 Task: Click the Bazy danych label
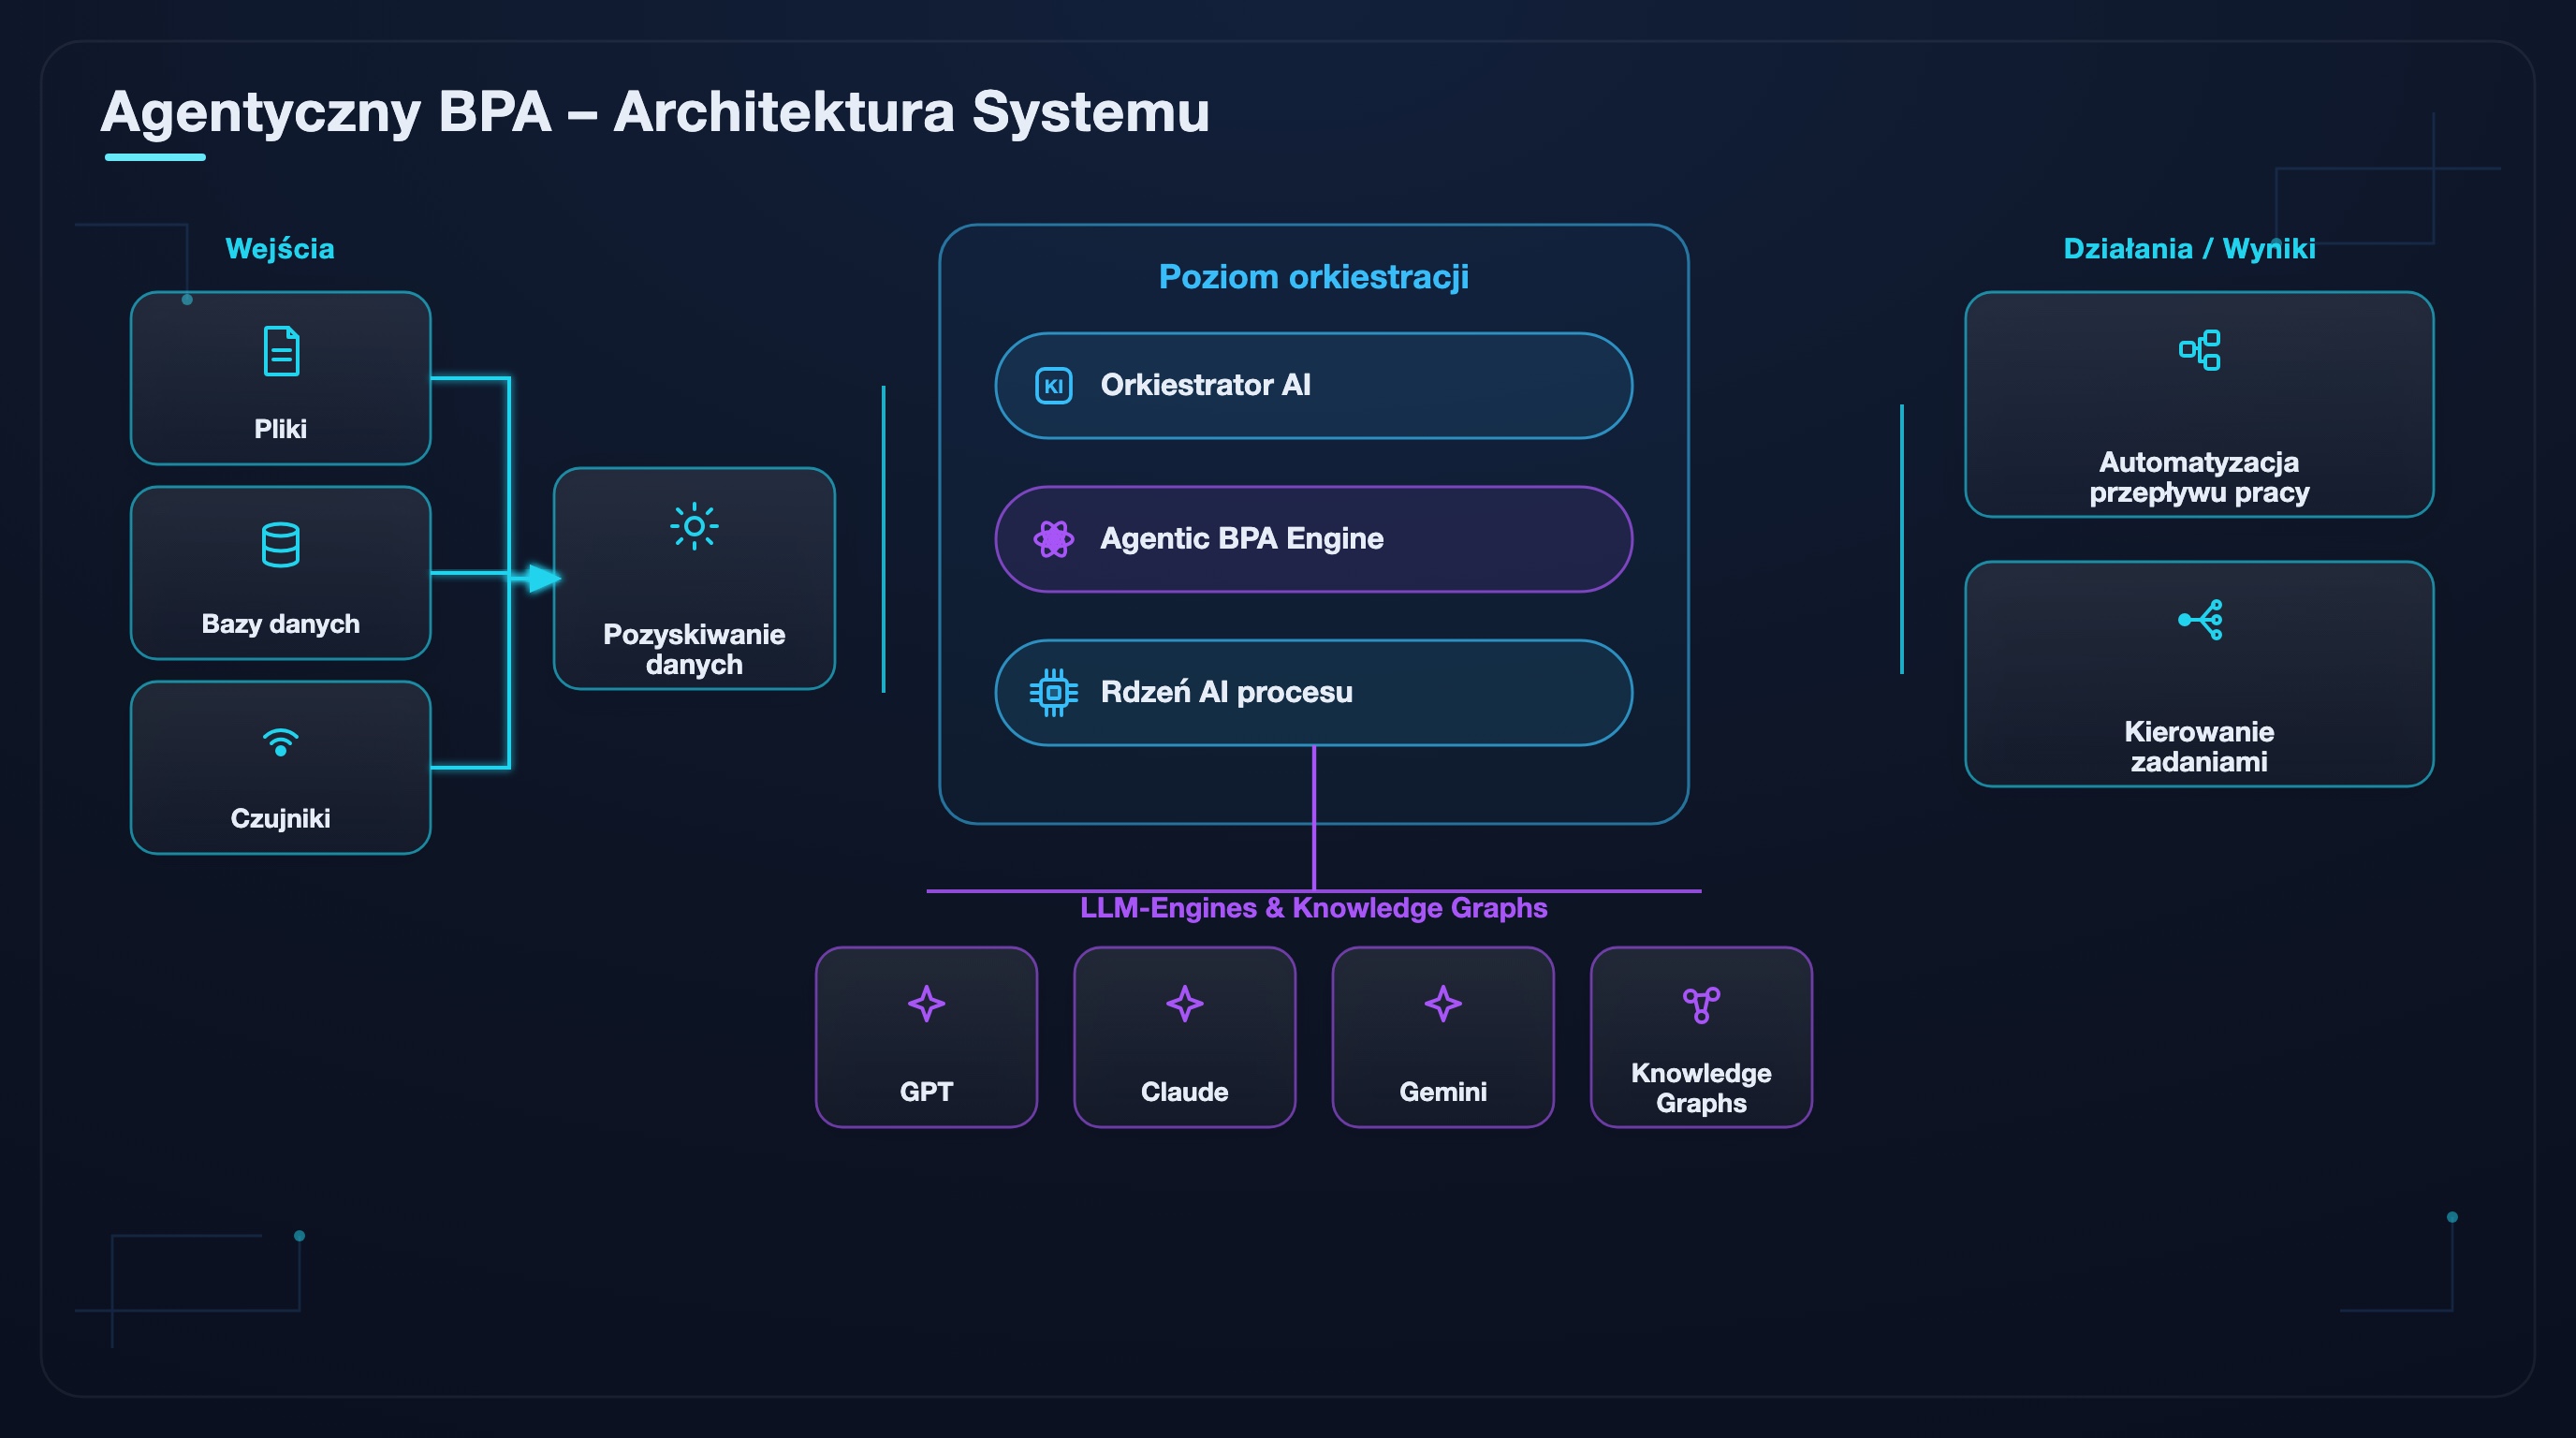pos(280,624)
